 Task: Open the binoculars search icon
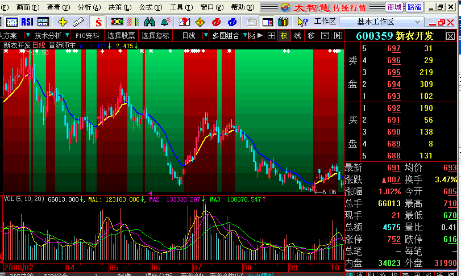[149, 22]
